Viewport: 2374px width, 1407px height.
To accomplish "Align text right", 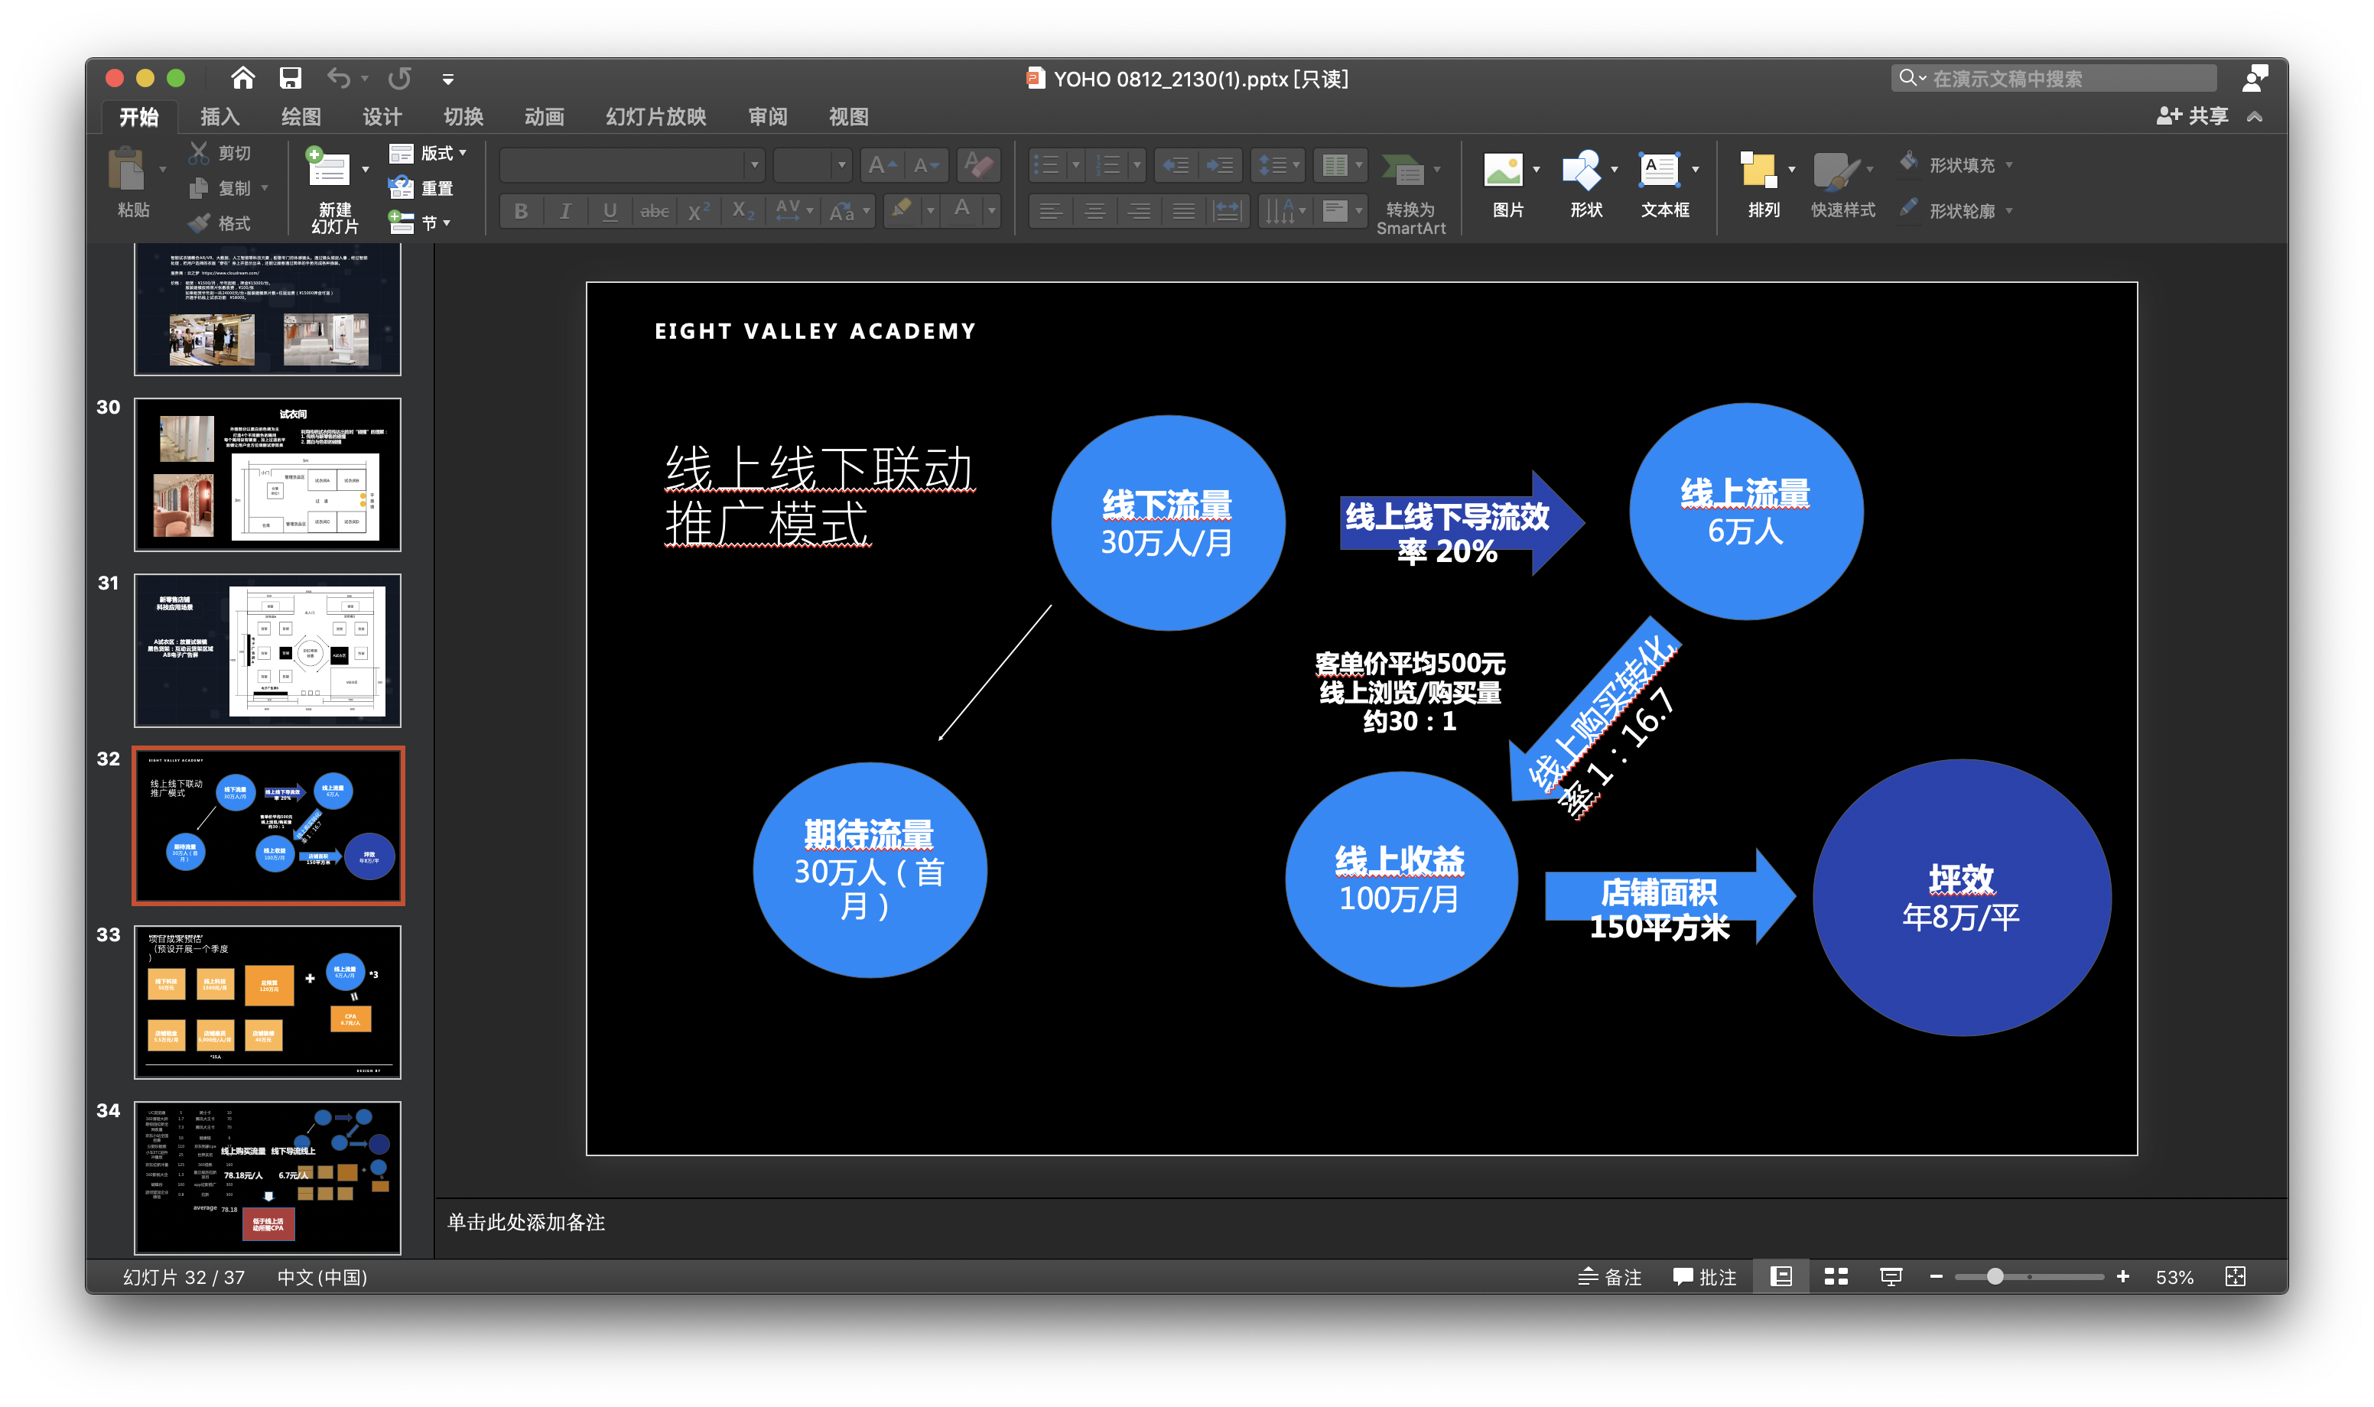I will (1139, 210).
